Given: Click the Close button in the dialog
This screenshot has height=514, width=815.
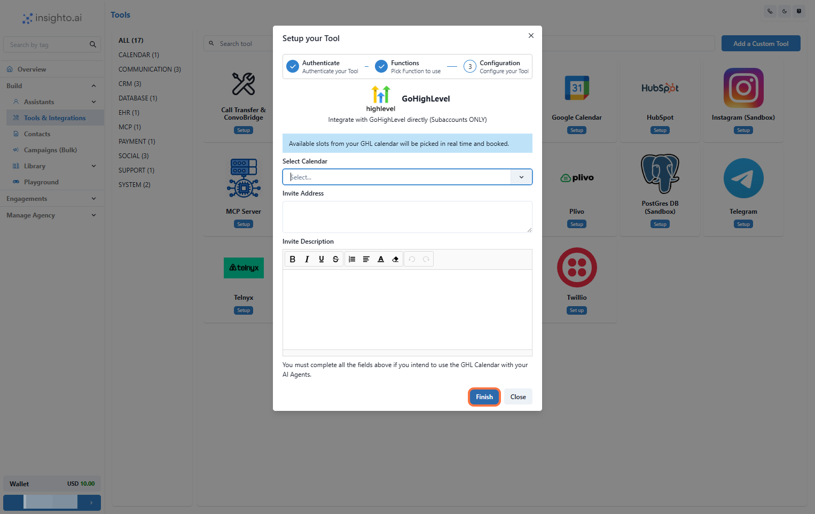Looking at the screenshot, I should click(x=518, y=397).
